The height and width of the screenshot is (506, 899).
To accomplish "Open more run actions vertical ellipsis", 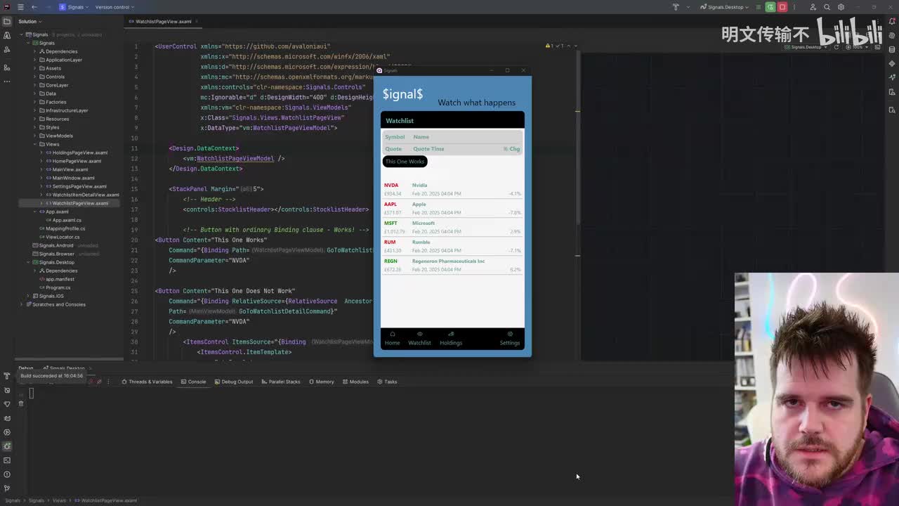I will click(794, 7).
